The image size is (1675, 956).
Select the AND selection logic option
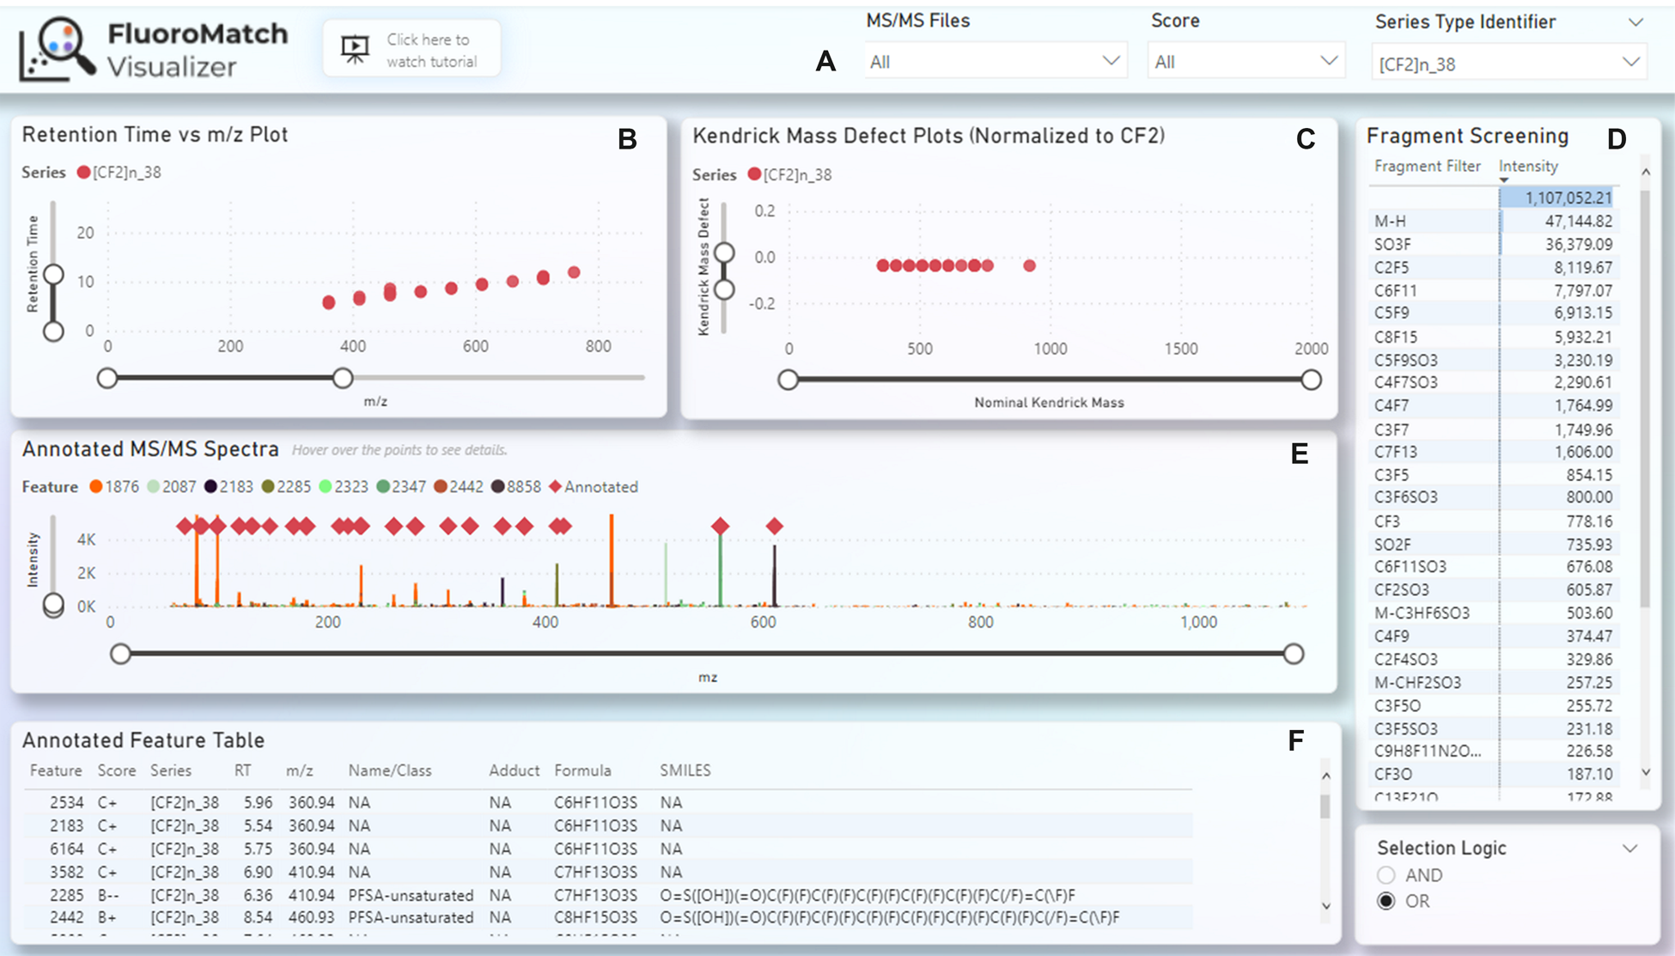click(x=1386, y=875)
